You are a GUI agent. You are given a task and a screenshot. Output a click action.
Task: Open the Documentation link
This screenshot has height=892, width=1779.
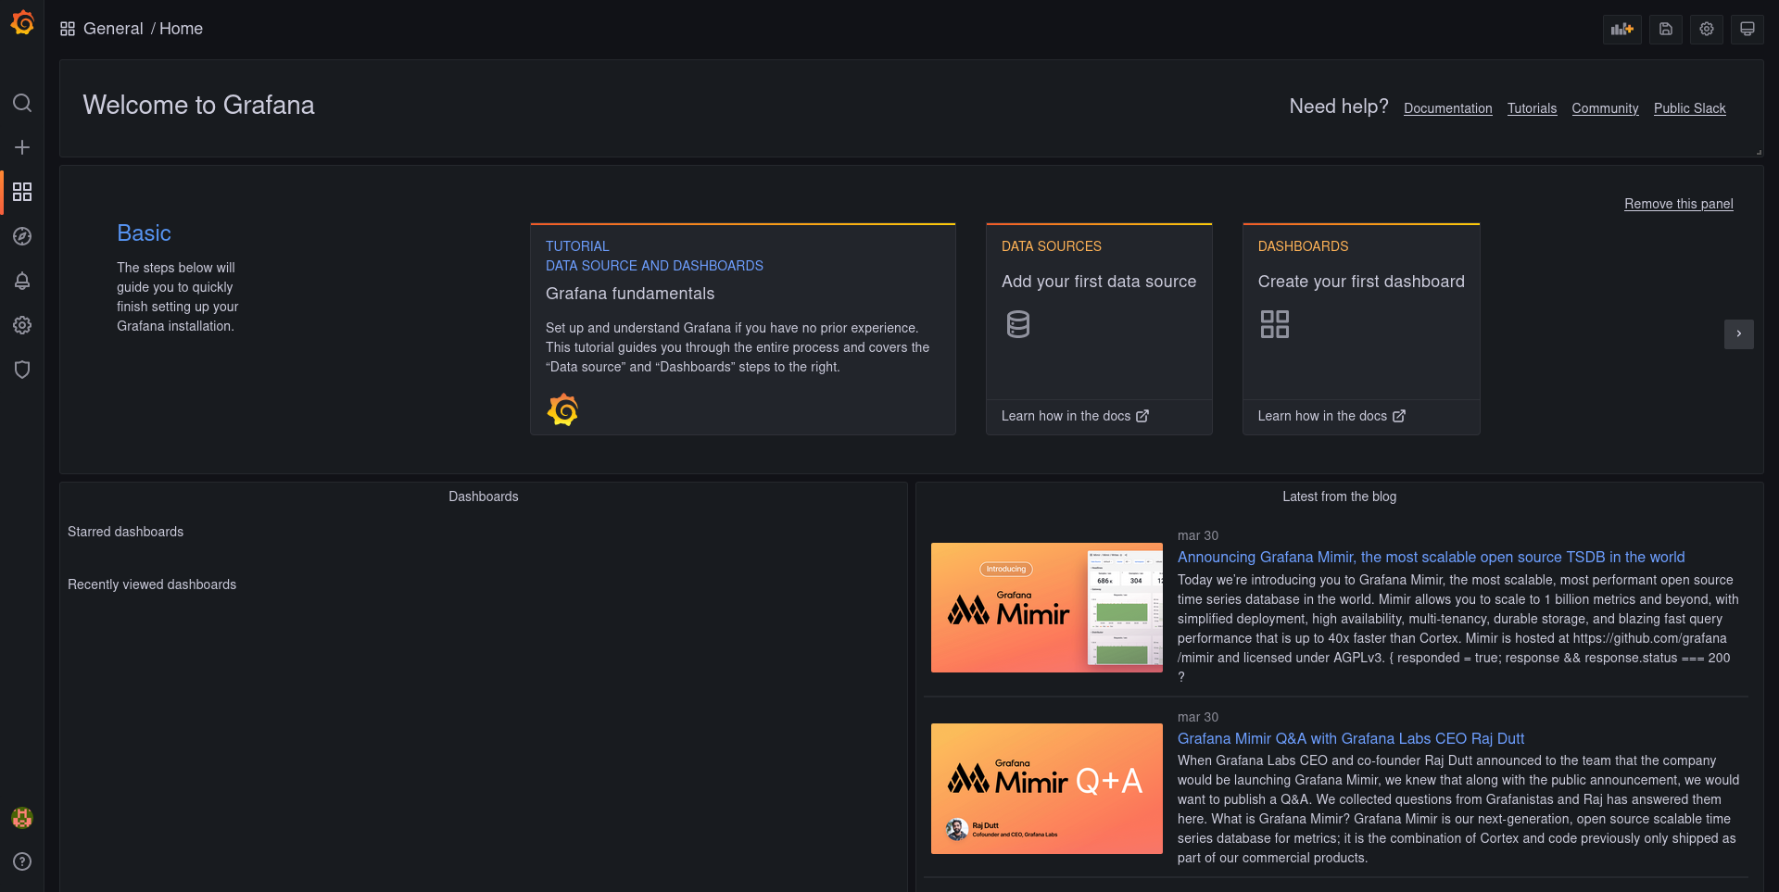1447,108
